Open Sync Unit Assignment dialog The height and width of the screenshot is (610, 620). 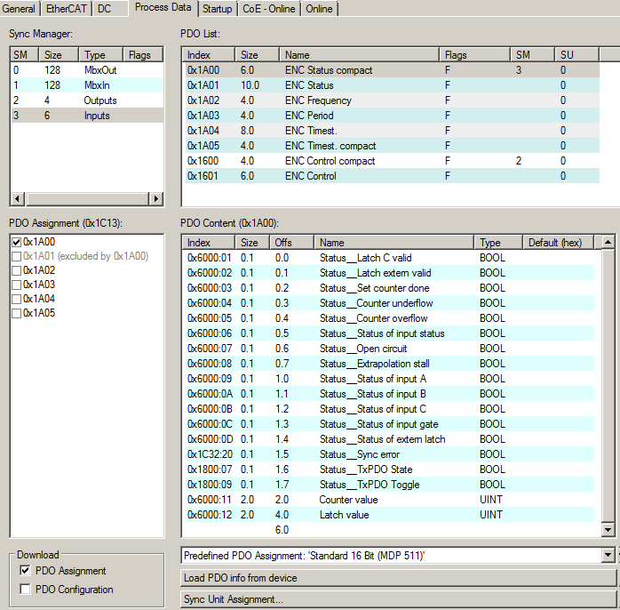398,599
